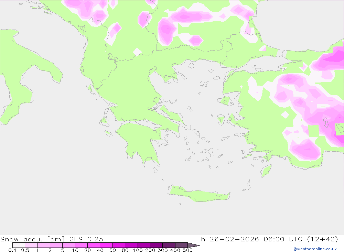
Task: Select the legend swatch between 100 and 200
Action: click(x=144, y=245)
